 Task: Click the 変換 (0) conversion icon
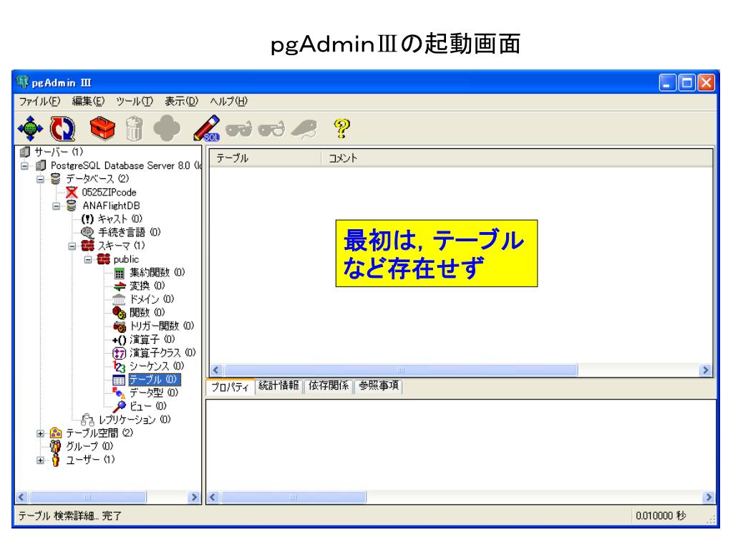pyautogui.click(x=120, y=286)
